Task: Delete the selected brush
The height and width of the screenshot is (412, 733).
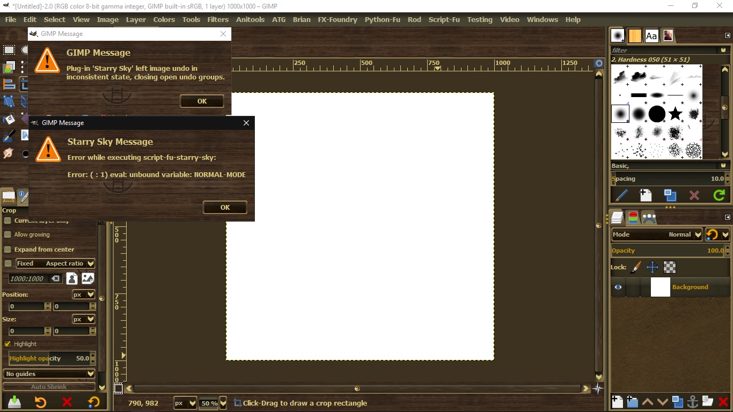Action: click(694, 195)
